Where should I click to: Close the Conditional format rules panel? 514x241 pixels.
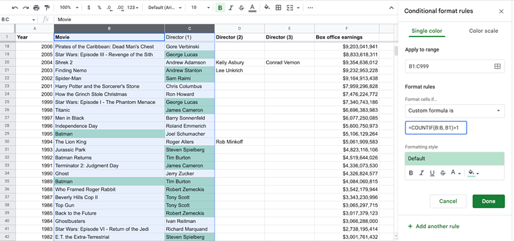501,12
